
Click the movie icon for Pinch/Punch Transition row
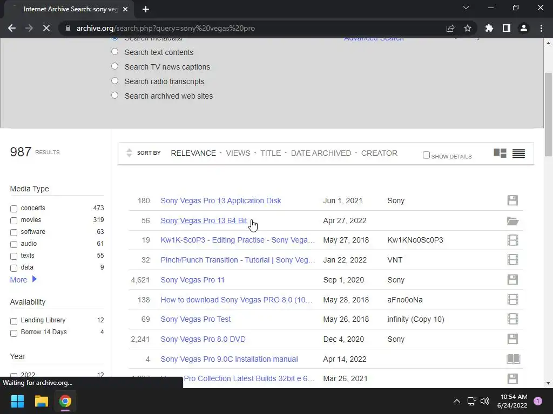[512, 260]
